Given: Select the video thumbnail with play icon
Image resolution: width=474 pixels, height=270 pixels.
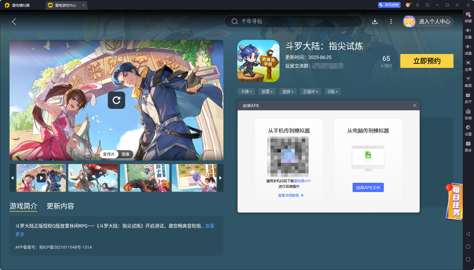Looking at the screenshot, I should (41, 178).
